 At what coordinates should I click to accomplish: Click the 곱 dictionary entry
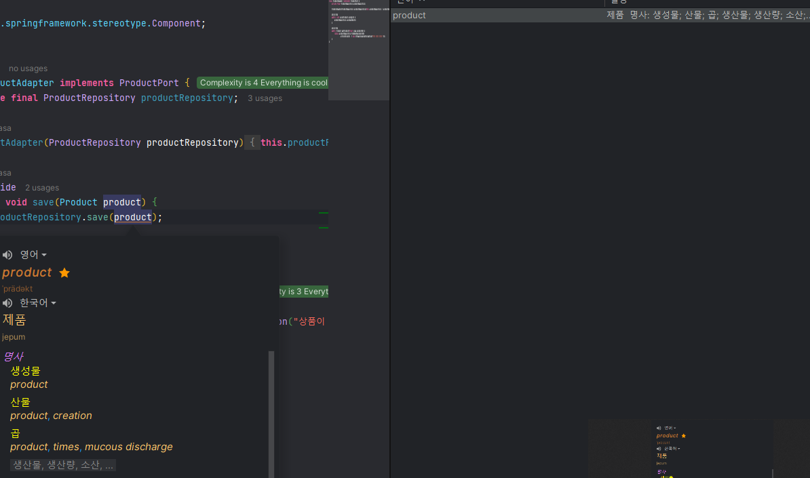coord(16,433)
